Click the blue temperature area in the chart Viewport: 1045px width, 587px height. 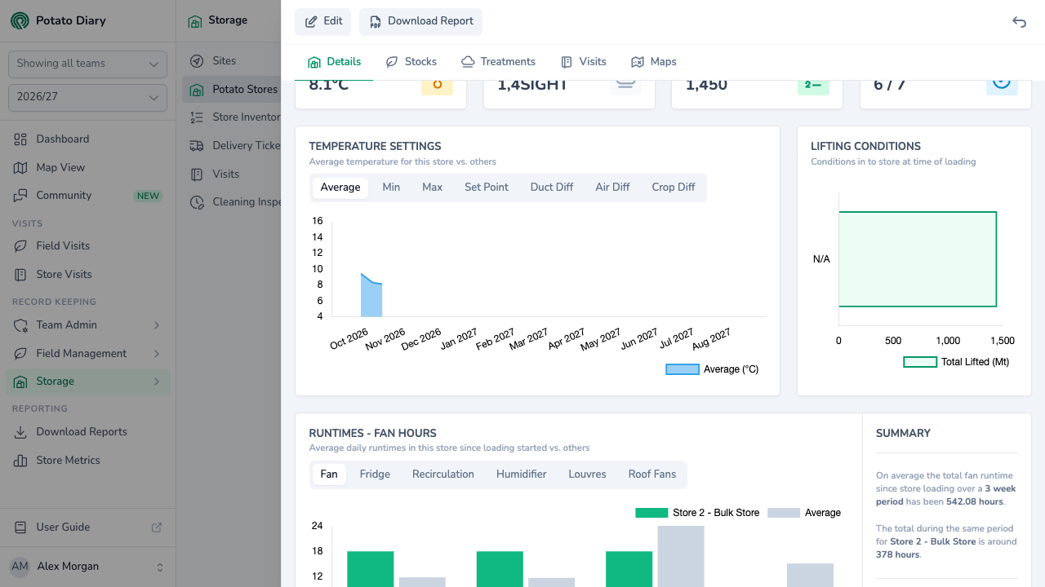click(x=372, y=299)
